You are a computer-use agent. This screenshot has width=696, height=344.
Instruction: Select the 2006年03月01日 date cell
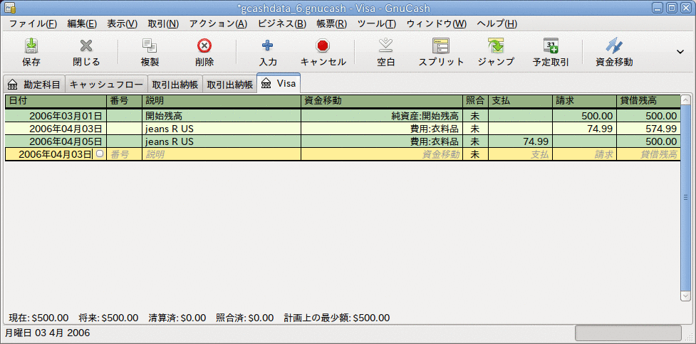coord(56,117)
